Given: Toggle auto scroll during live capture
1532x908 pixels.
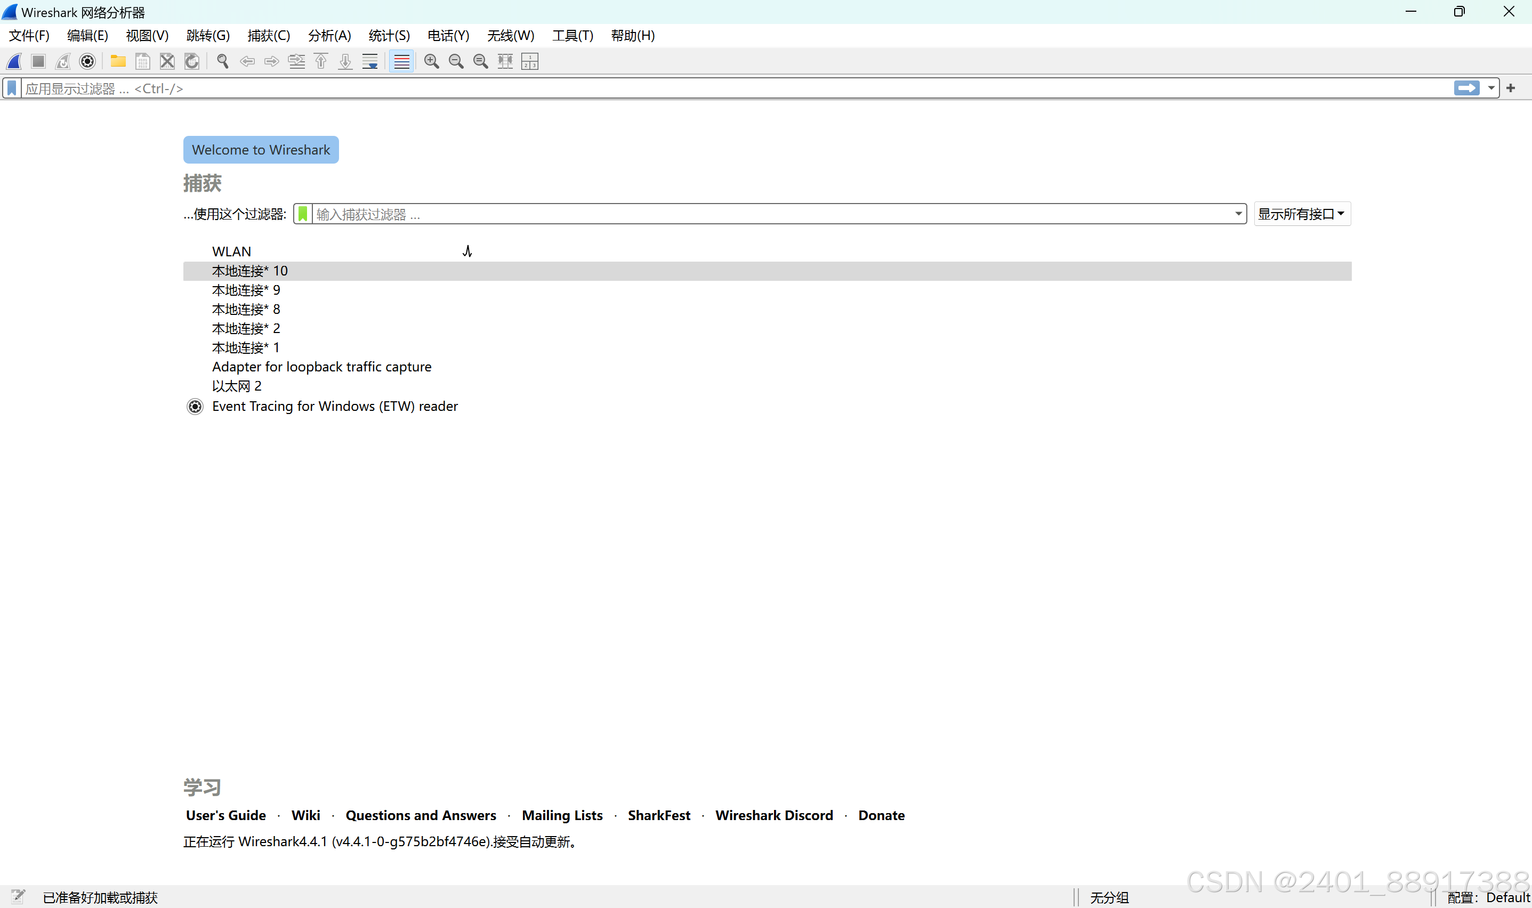Looking at the screenshot, I should (370, 61).
